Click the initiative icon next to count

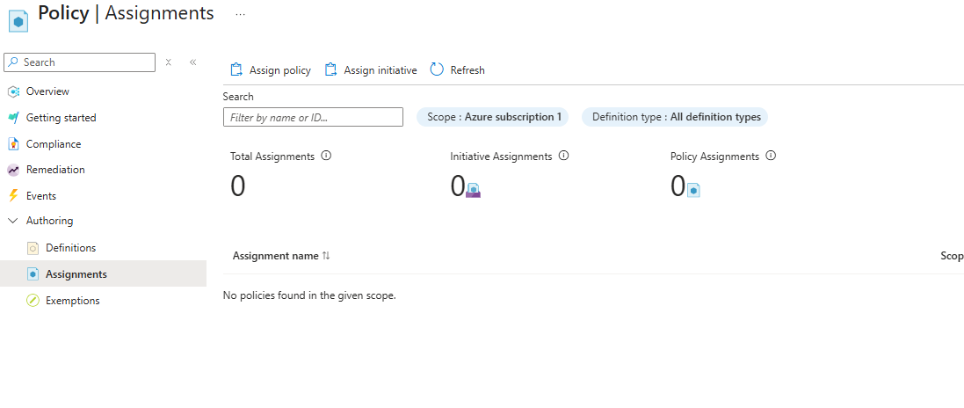pyautogui.click(x=473, y=190)
